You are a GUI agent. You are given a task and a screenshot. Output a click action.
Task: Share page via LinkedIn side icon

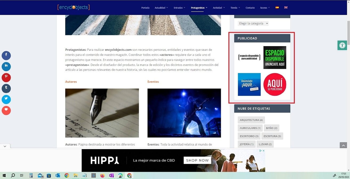point(6,66)
